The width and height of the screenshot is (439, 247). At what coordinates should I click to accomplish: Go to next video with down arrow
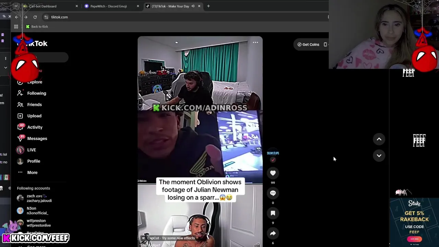[379, 155]
